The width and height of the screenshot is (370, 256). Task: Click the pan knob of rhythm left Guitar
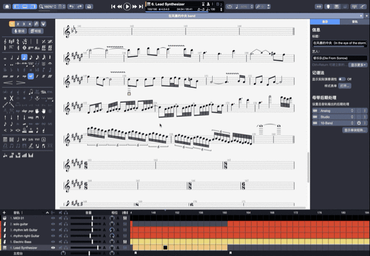click(x=112, y=229)
